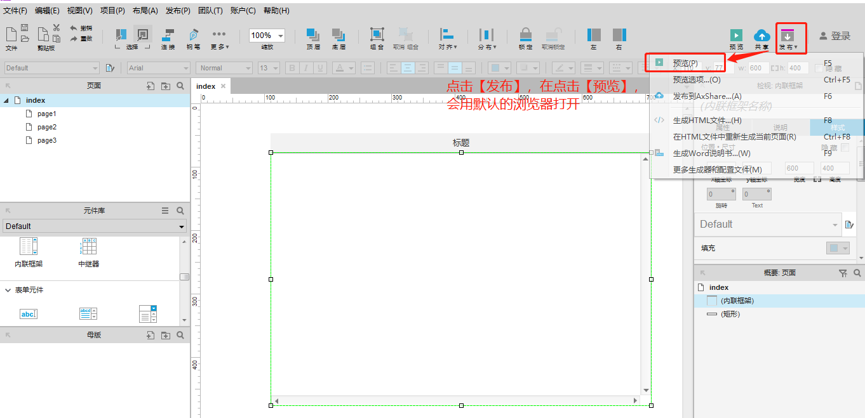Add a folder in 页面 panel

(x=165, y=86)
